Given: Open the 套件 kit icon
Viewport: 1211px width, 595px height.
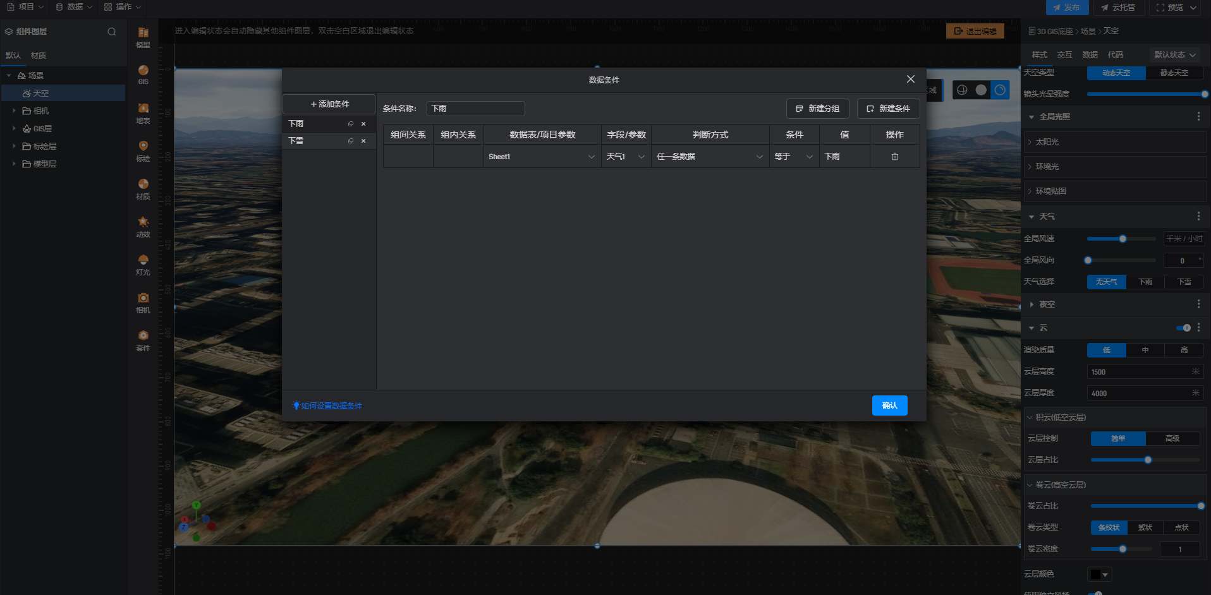Looking at the screenshot, I should pyautogui.click(x=143, y=340).
